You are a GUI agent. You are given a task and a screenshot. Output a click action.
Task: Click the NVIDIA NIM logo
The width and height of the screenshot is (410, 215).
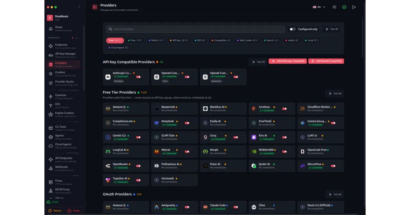[x=254, y=152]
